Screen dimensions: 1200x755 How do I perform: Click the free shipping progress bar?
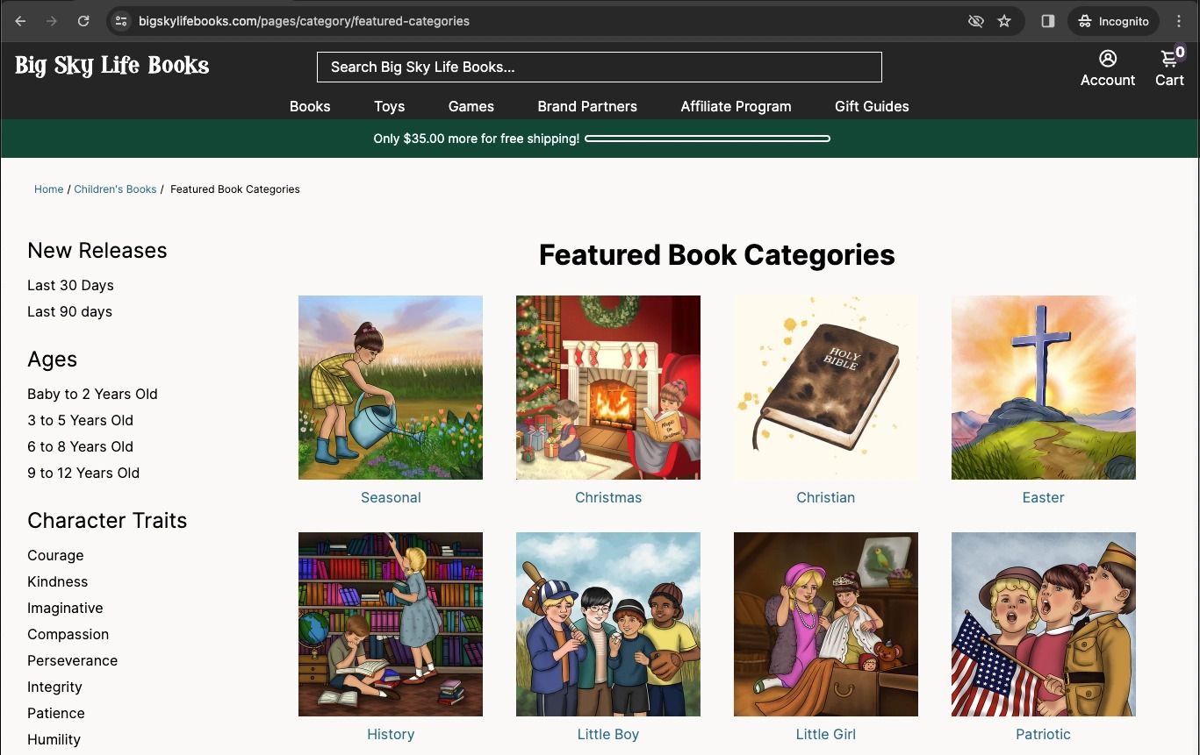708,139
